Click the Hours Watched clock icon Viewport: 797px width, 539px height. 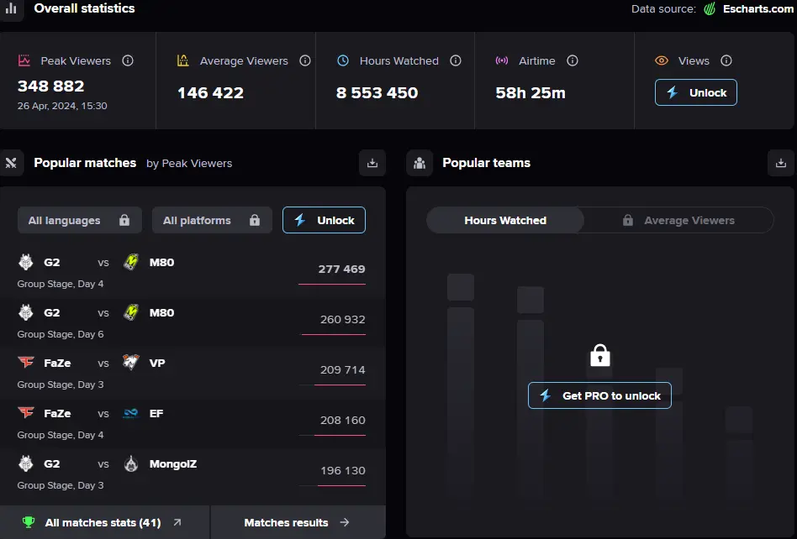[343, 60]
